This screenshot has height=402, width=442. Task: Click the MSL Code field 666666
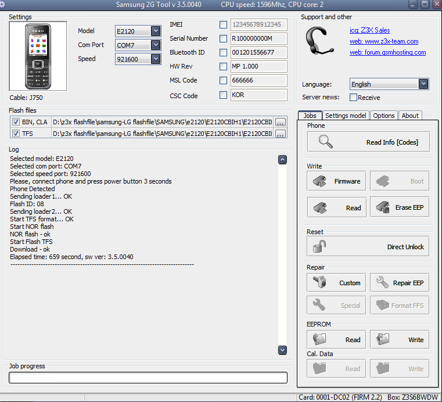click(x=259, y=80)
